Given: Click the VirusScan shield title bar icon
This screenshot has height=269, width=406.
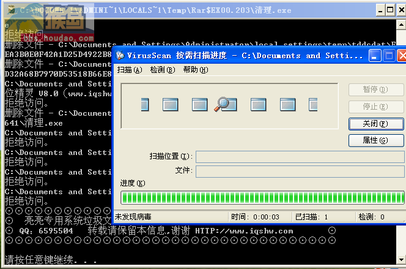Looking at the screenshot, I should click(x=120, y=55).
